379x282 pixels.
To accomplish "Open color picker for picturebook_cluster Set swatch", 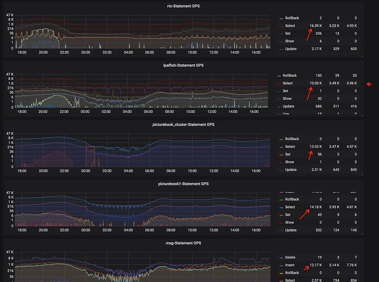I will tap(281, 155).
